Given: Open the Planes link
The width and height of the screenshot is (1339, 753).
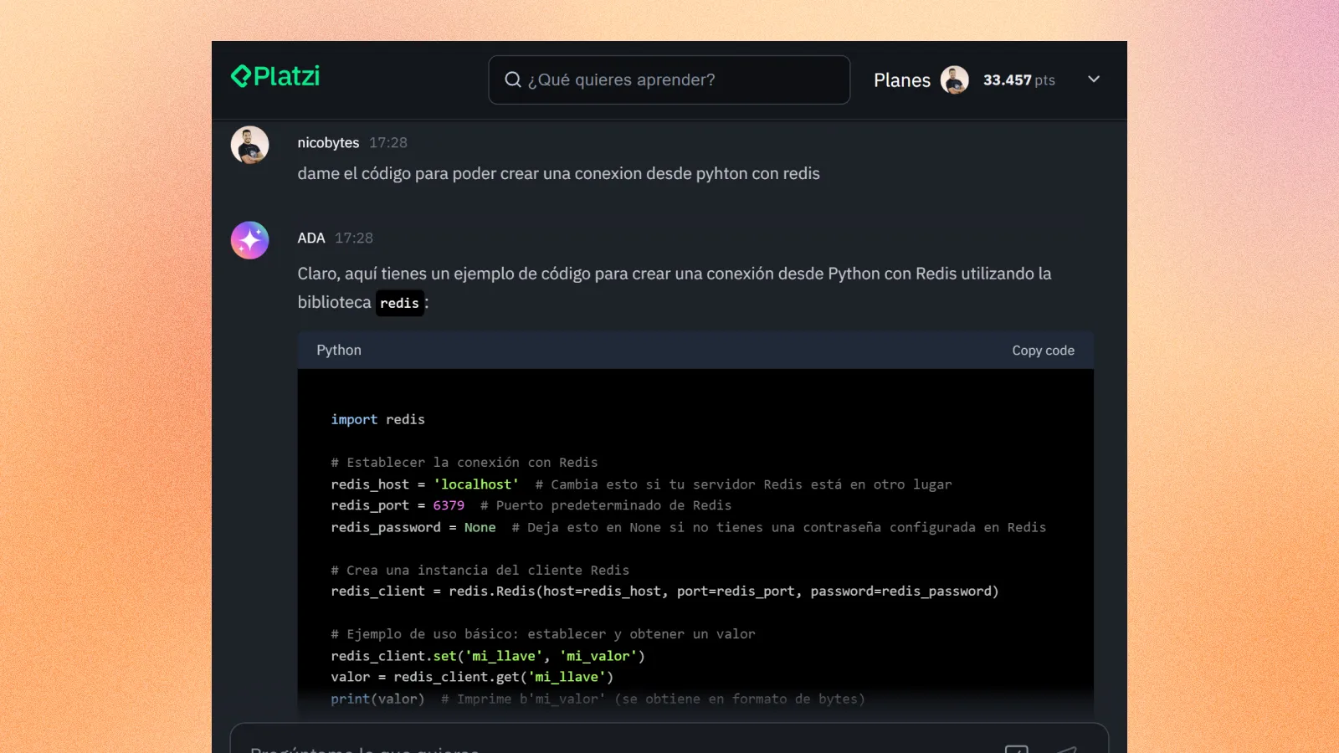Looking at the screenshot, I should [901, 80].
